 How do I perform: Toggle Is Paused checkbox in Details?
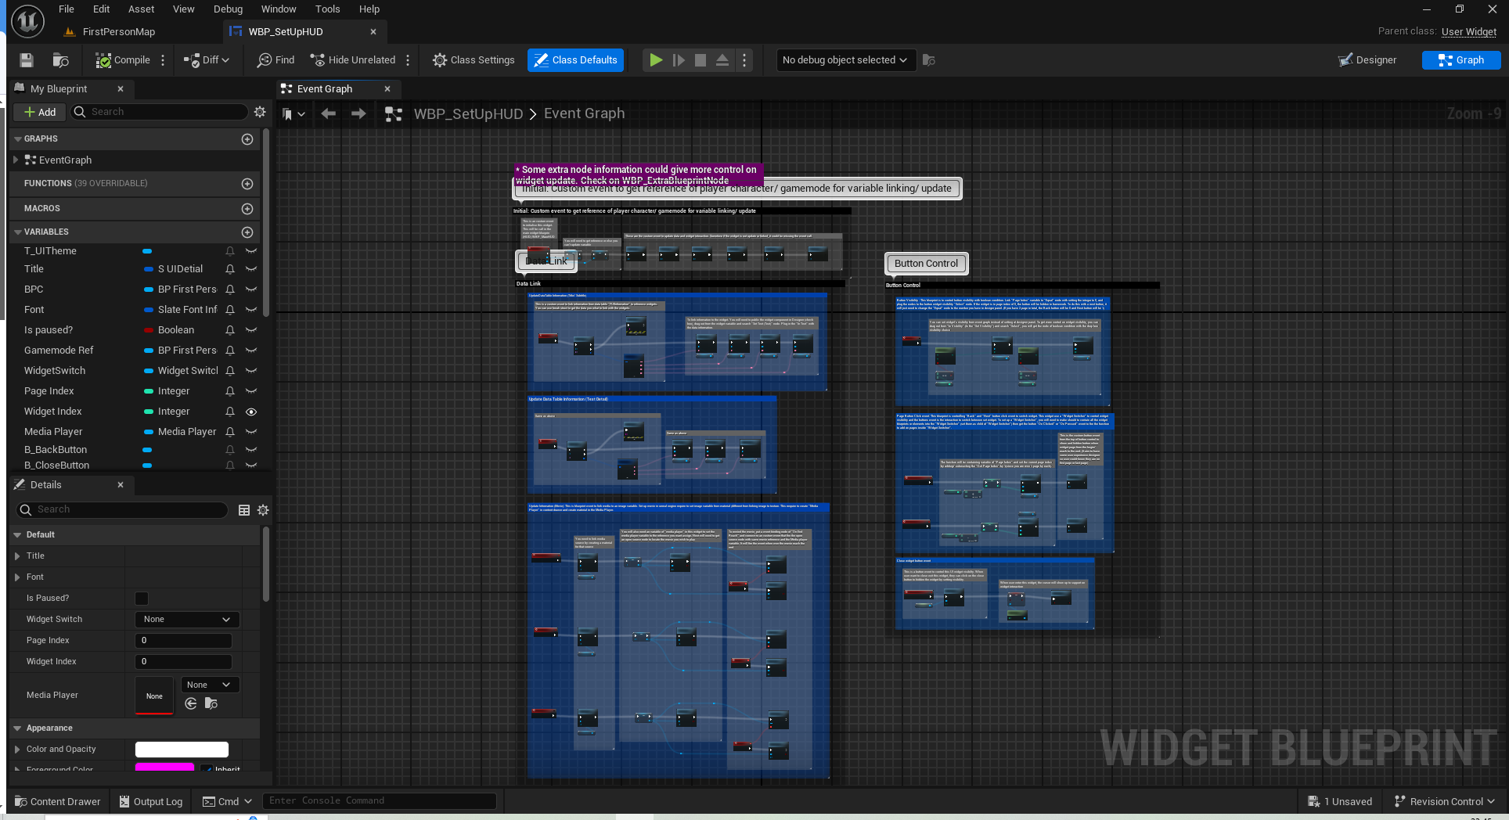click(142, 599)
